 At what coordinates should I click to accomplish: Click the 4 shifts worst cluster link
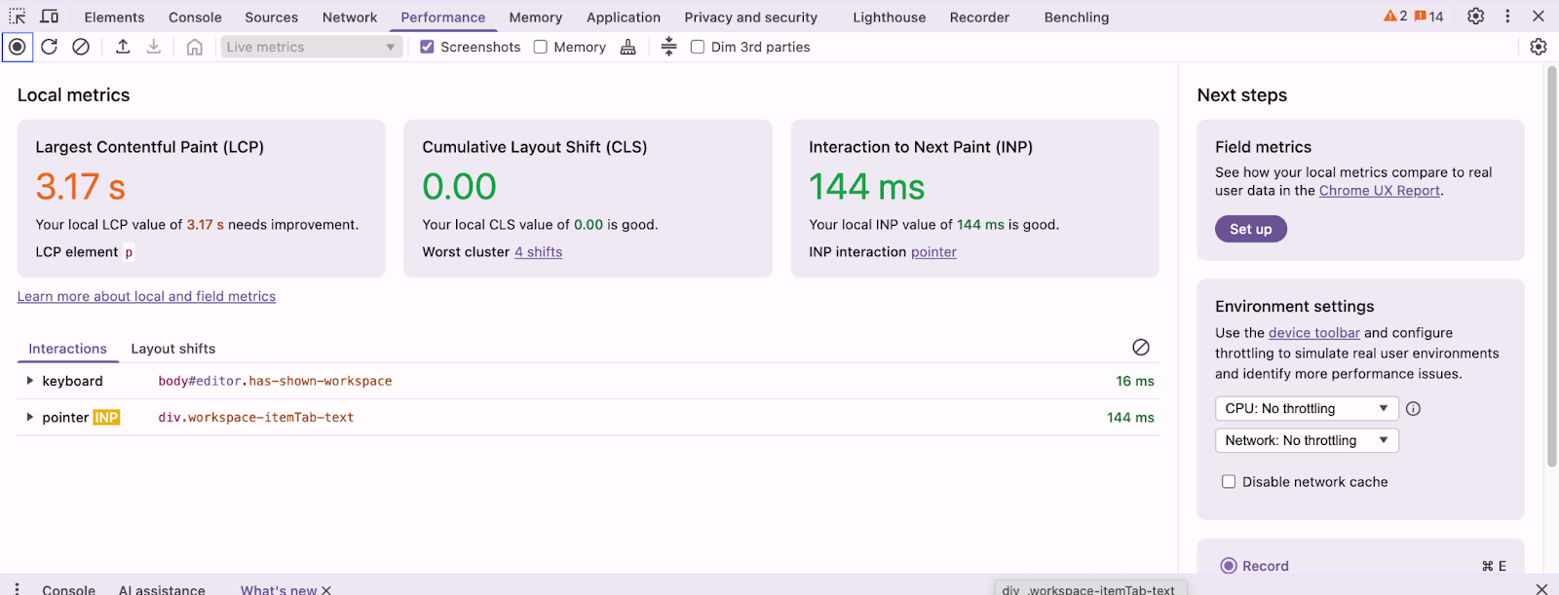click(538, 252)
